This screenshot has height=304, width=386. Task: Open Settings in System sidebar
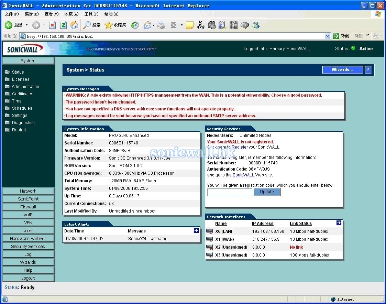coord(20,115)
